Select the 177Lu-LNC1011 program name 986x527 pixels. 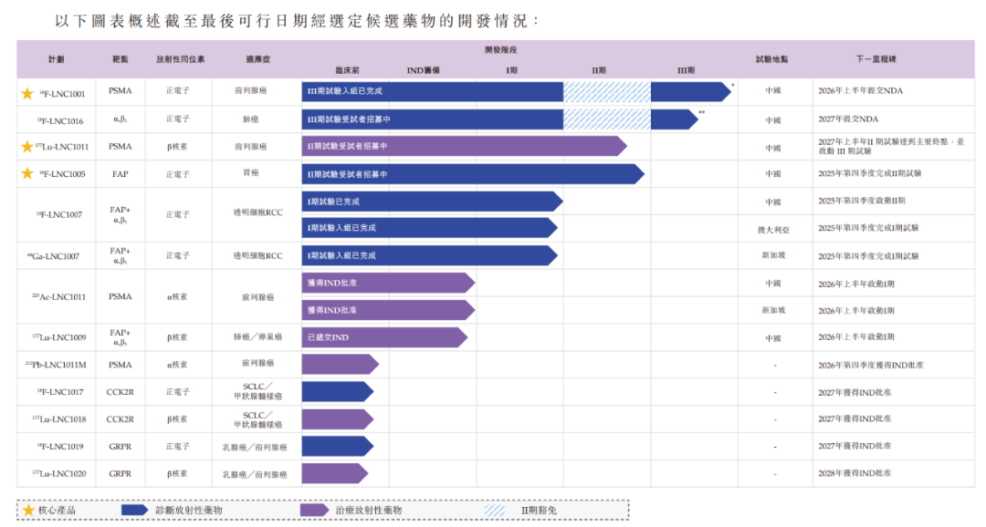(x=62, y=147)
